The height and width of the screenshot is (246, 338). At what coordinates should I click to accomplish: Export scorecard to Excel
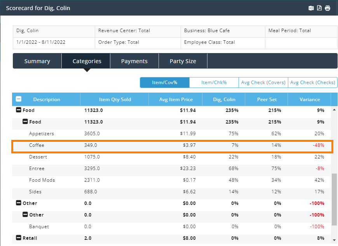pos(311,8)
